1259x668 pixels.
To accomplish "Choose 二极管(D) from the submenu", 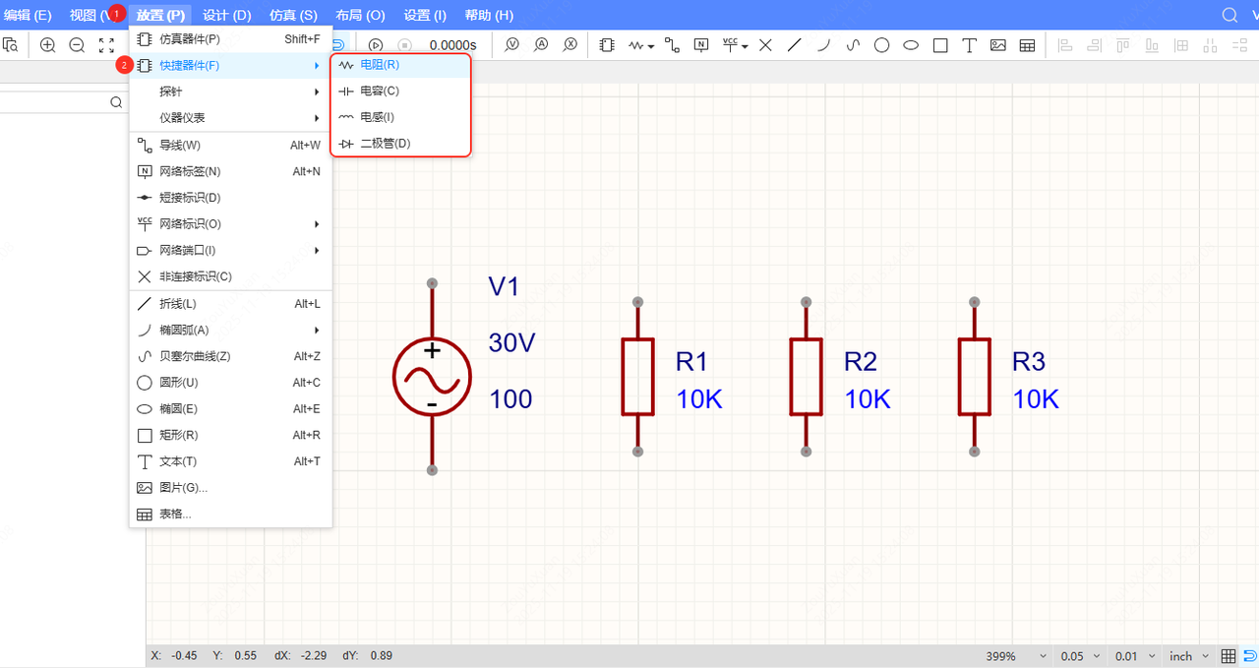I will (x=385, y=144).
